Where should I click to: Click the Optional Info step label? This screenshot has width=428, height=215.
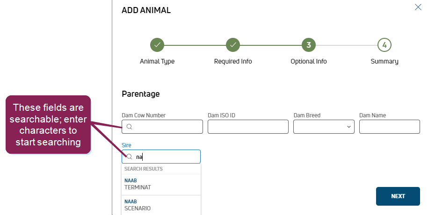[309, 61]
